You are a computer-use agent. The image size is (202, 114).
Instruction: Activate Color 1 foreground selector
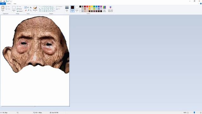pyautogui.click(x=72, y=9)
